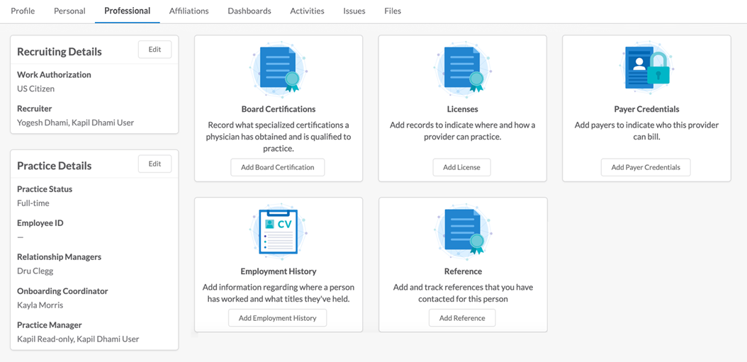Click the Recruiting Details heading
The height and width of the screenshot is (362, 747).
pos(60,52)
